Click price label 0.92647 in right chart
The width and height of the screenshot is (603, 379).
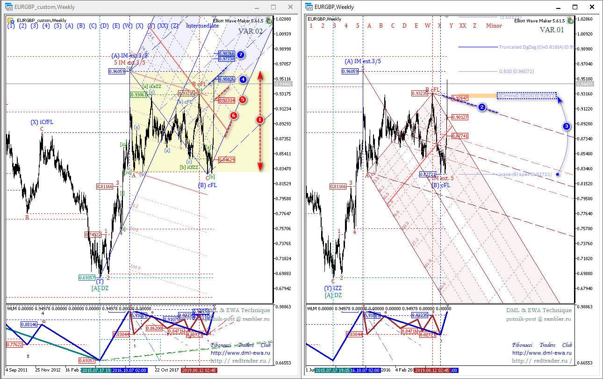tap(460, 98)
